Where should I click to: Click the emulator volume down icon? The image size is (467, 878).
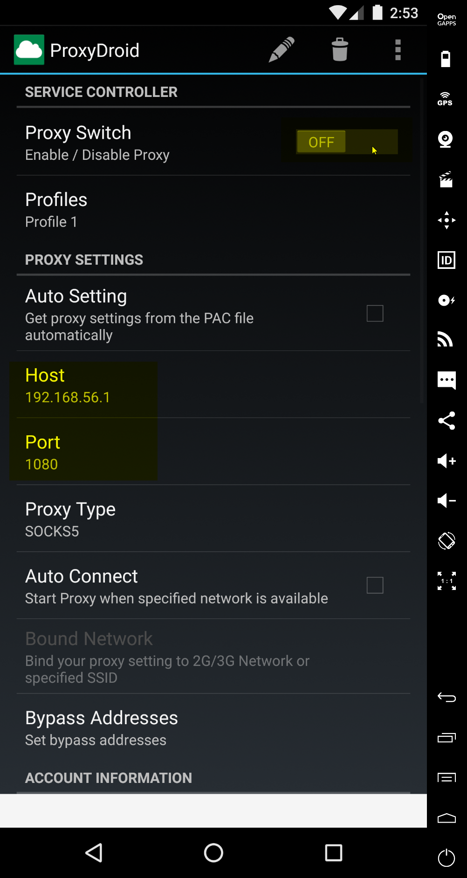446,501
